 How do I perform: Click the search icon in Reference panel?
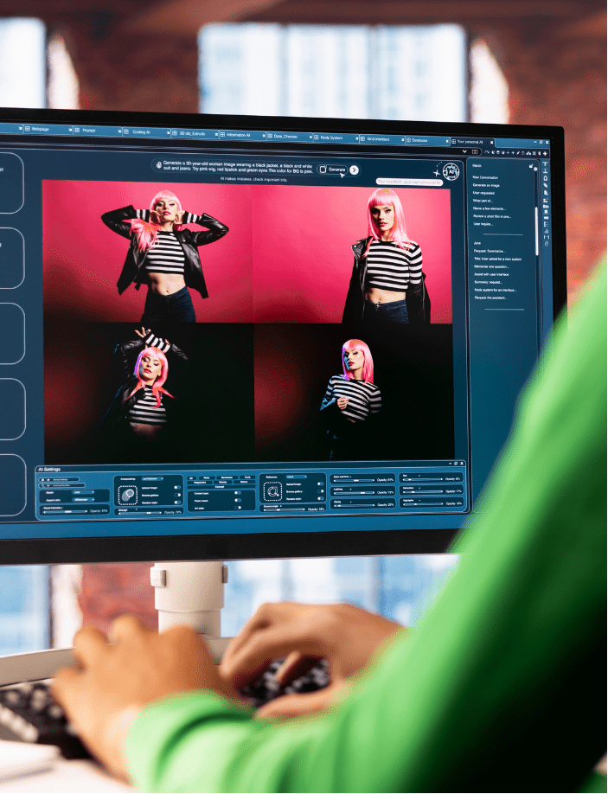pos(272,492)
